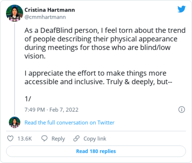Image resolution: width=192 pixels, height=163 pixels.
Task: Open the 7:49 PM Feb 7, 2022 timestamp
Action: pos(51,110)
